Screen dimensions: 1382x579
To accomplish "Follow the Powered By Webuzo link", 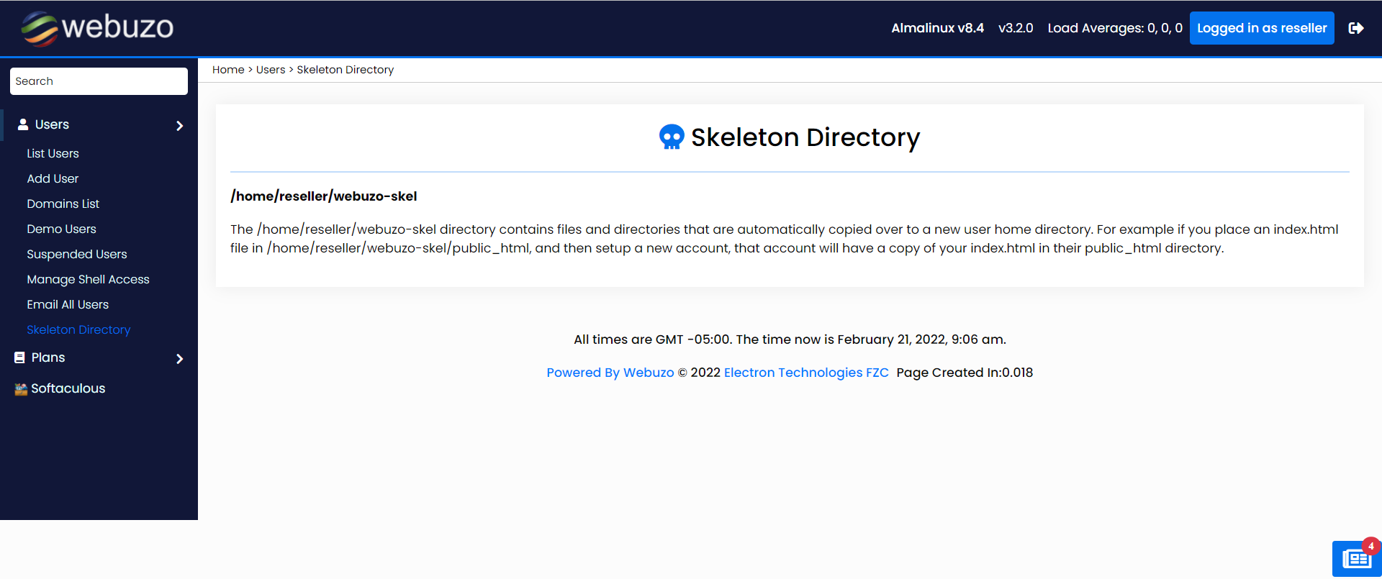I will (x=610, y=373).
